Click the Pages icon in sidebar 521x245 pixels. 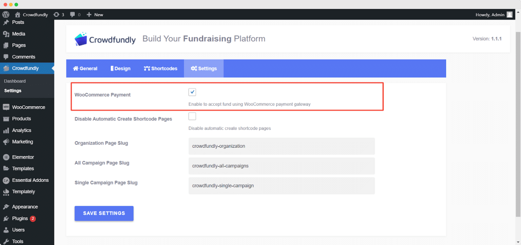click(x=6, y=45)
